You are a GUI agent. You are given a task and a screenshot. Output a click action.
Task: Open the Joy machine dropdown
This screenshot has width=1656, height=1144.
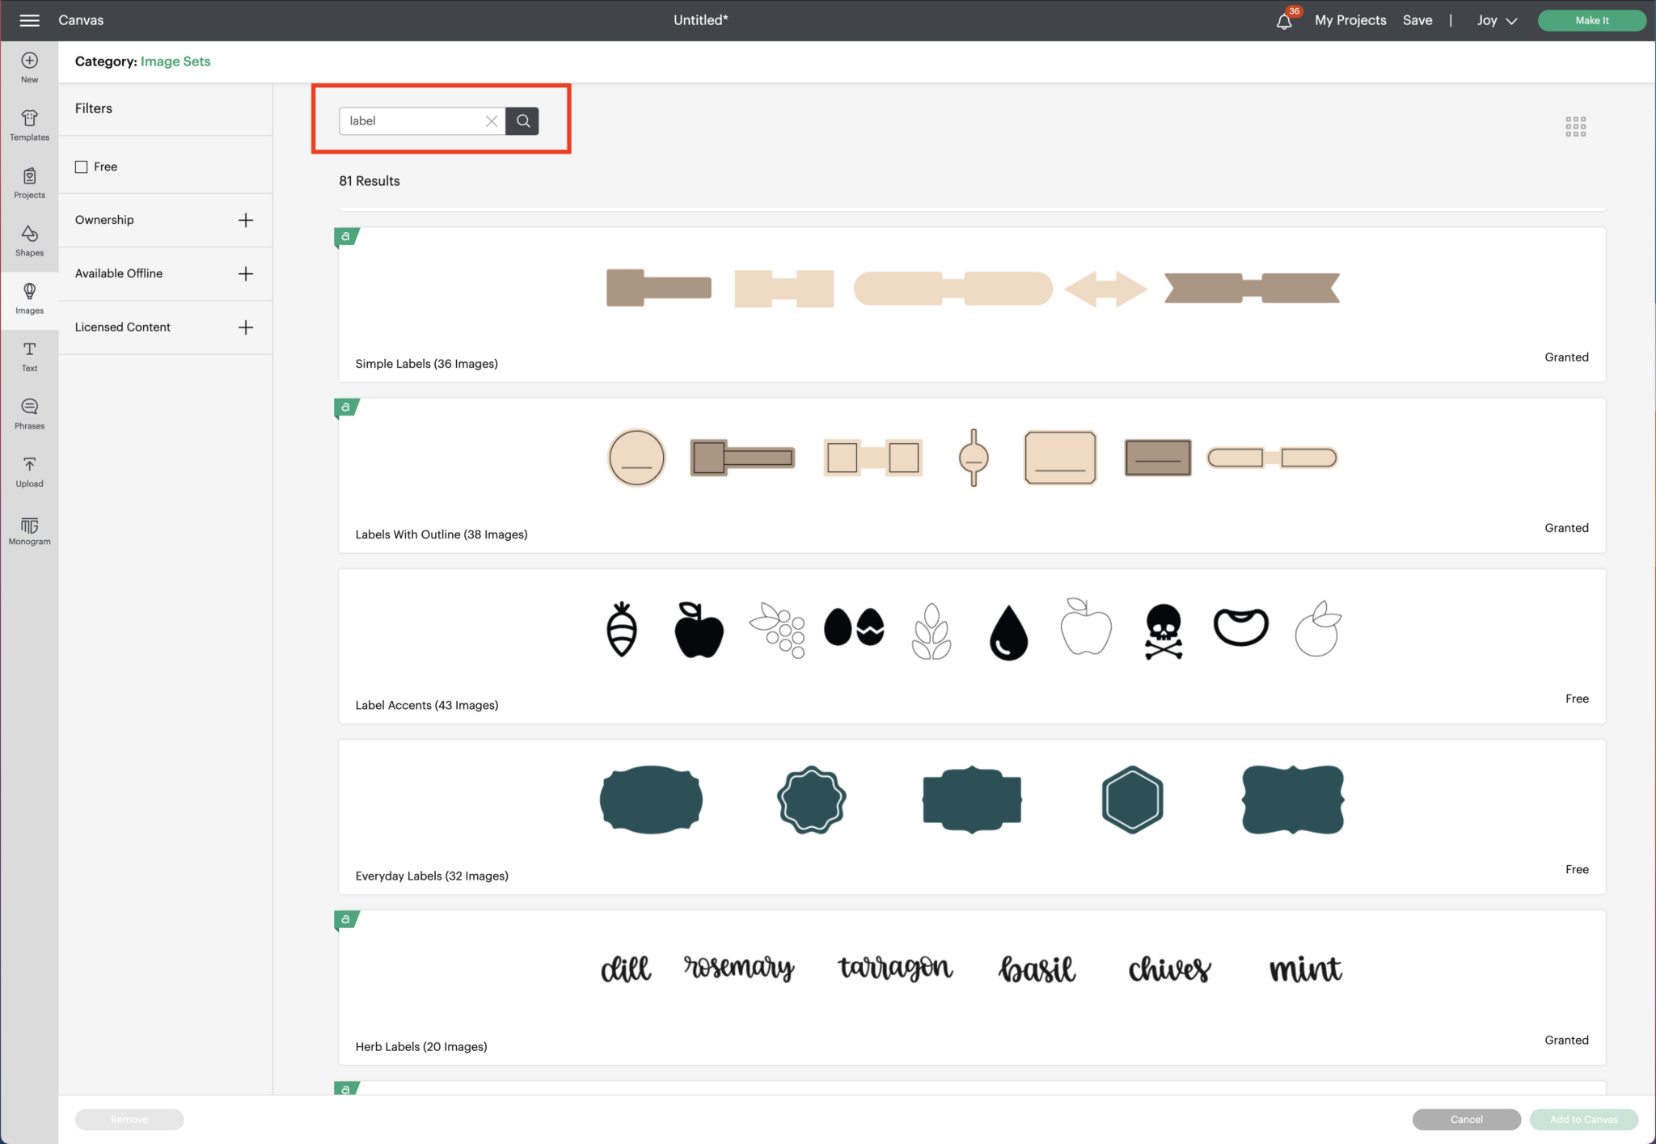[x=1497, y=20]
